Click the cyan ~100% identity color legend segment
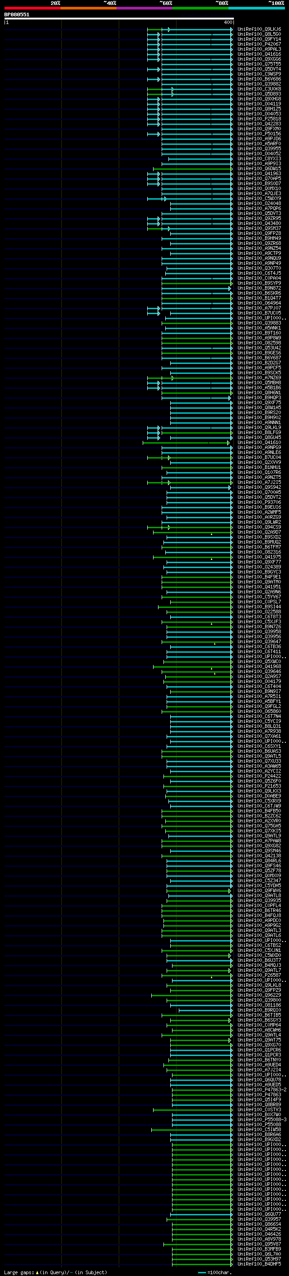 pyautogui.click(x=257, y=8)
